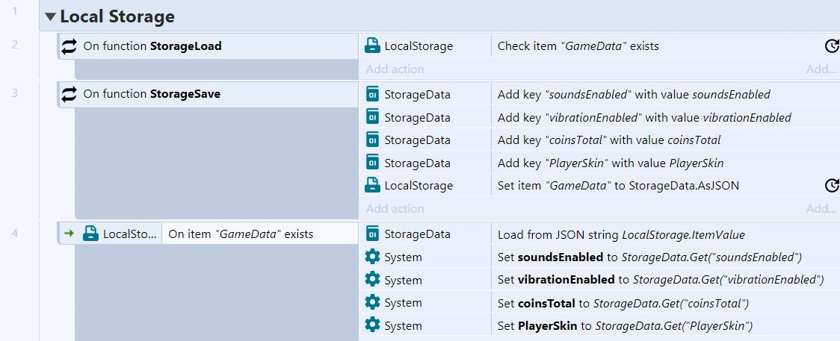Screen dimensions: 840x341
Task: Select Set soundsEnabled action
Action: (x=649, y=257)
